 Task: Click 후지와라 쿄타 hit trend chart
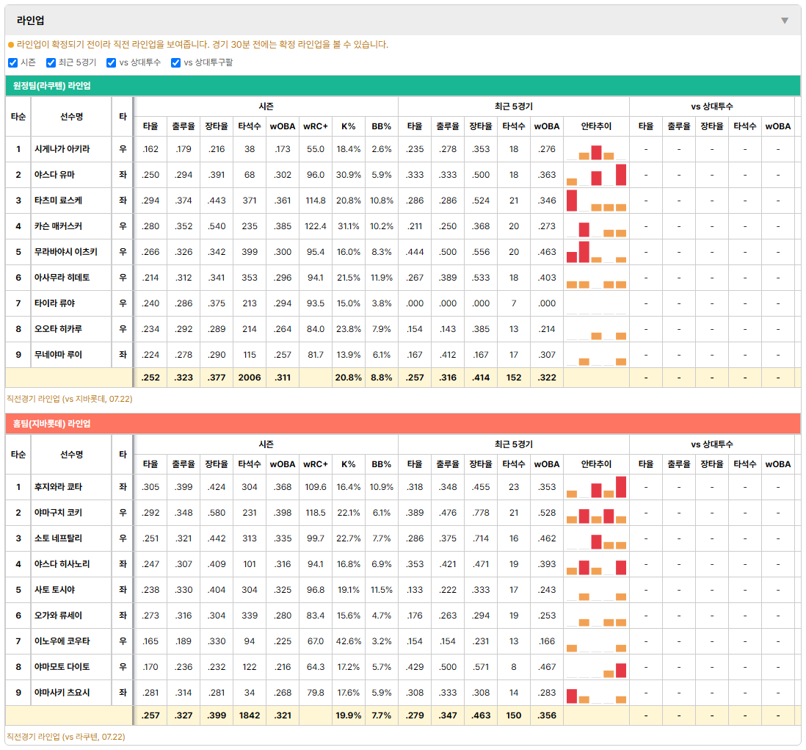click(596, 487)
